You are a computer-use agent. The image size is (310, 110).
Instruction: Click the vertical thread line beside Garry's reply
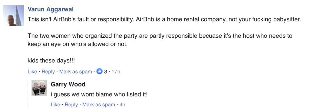(x=28, y=94)
